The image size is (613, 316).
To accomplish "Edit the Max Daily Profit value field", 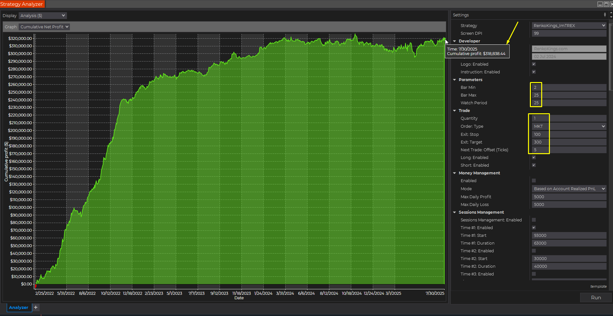I will [569, 197].
